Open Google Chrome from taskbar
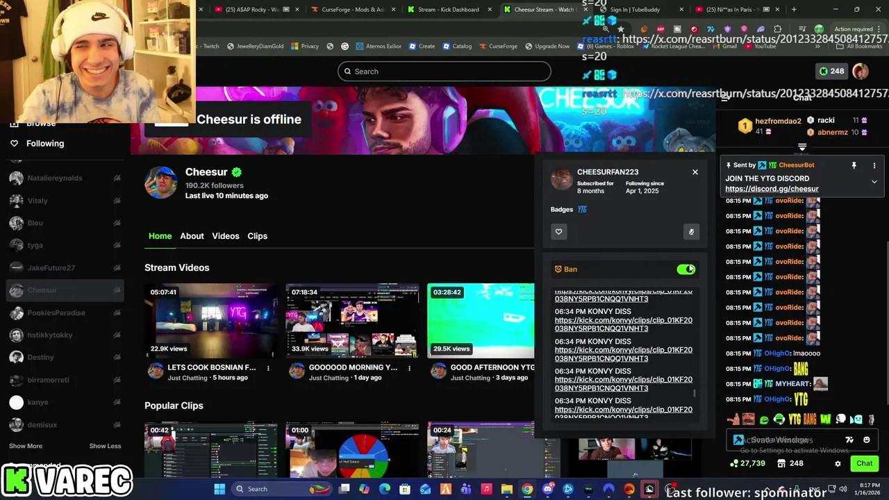The image size is (889, 500). (527, 489)
